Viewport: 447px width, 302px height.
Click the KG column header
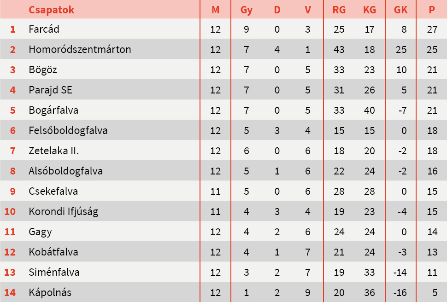point(370,10)
